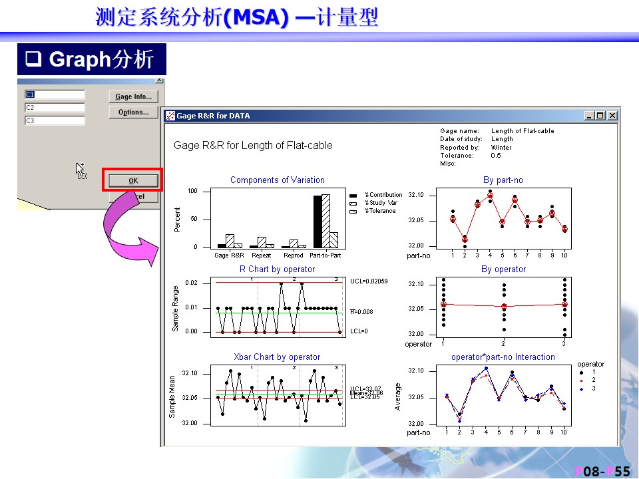
Task: Click the %Study Var legend swatch
Action: [x=353, y=203]
